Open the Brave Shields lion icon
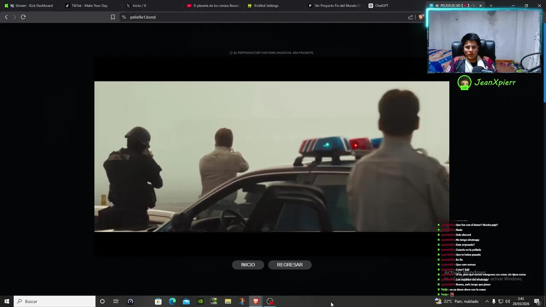The image size is (546, 307). pos(421,17)
